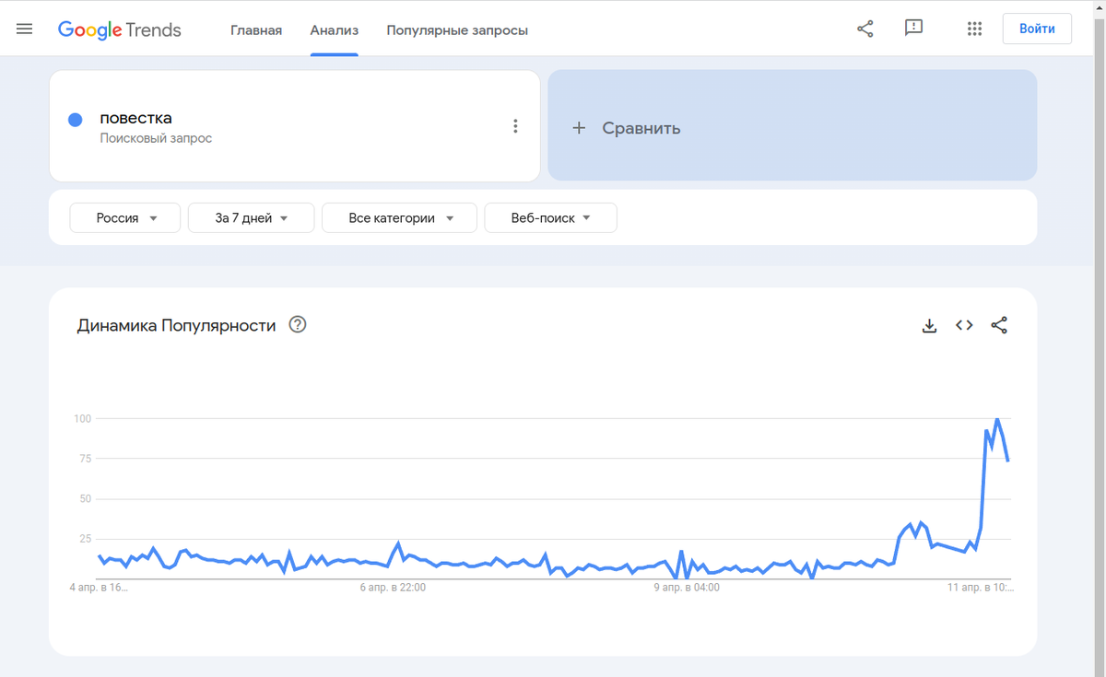Change the За 7 дней time range
Viewport: 1106px width, 677px height.
click(x=252, y=218)
